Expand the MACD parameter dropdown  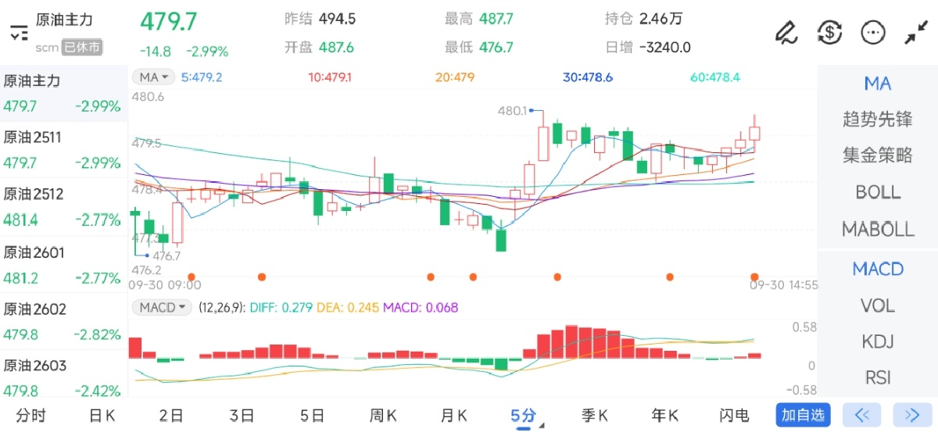162,308
